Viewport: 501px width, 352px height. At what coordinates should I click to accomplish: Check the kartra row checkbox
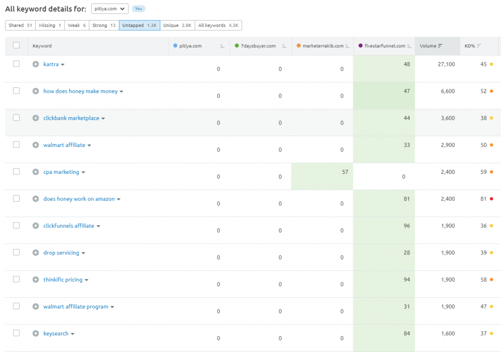(x=16, y=64)
